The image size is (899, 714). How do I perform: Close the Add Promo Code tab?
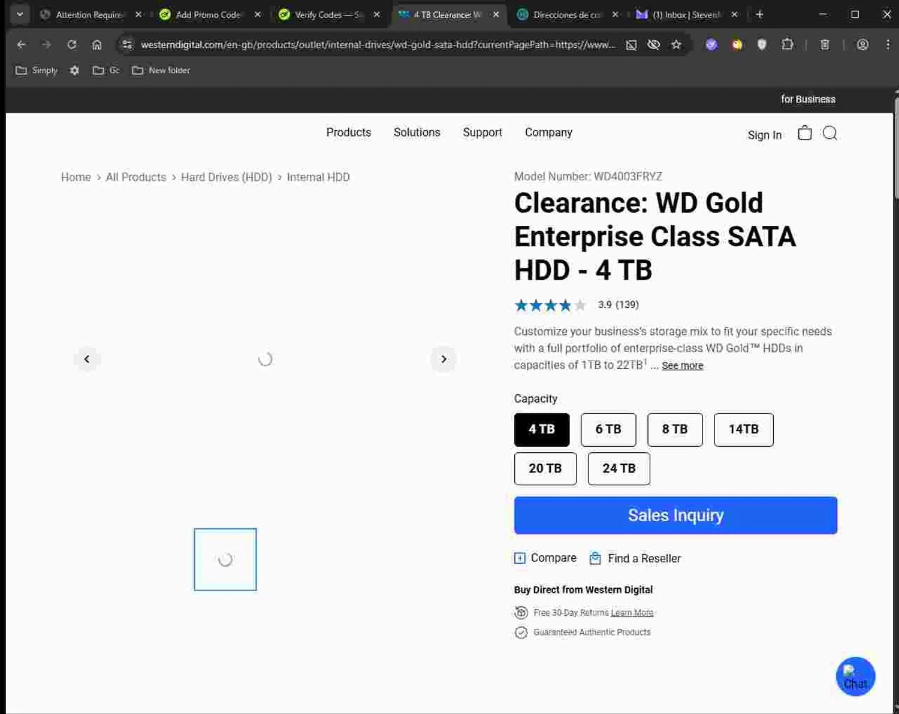pos(258,14)
